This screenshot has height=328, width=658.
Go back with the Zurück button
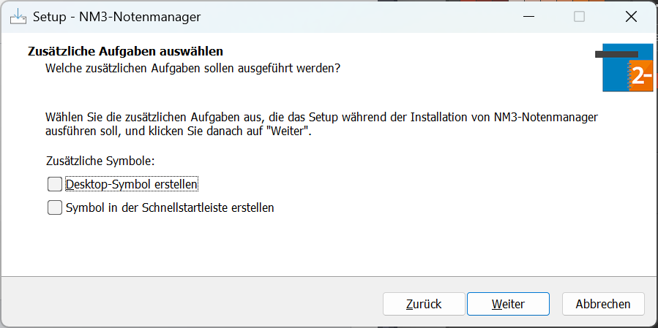click(x=424, y=304)
